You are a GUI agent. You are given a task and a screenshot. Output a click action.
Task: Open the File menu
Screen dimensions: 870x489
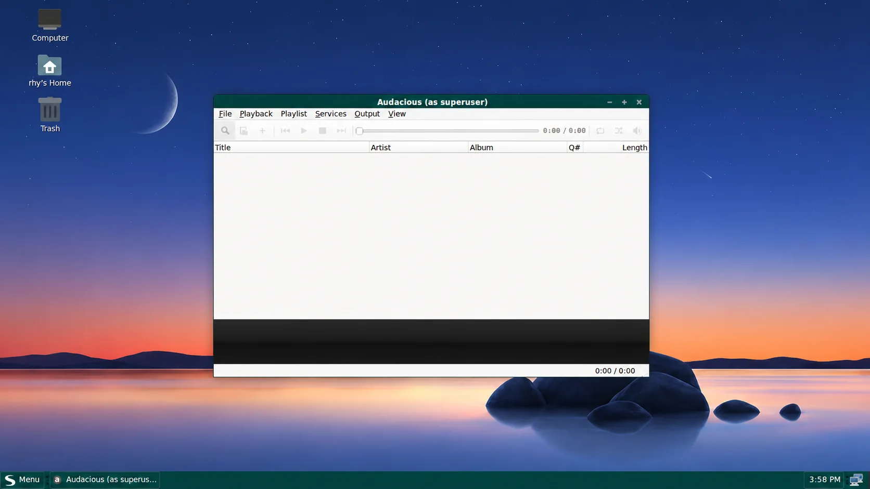(x=225, y=114)
